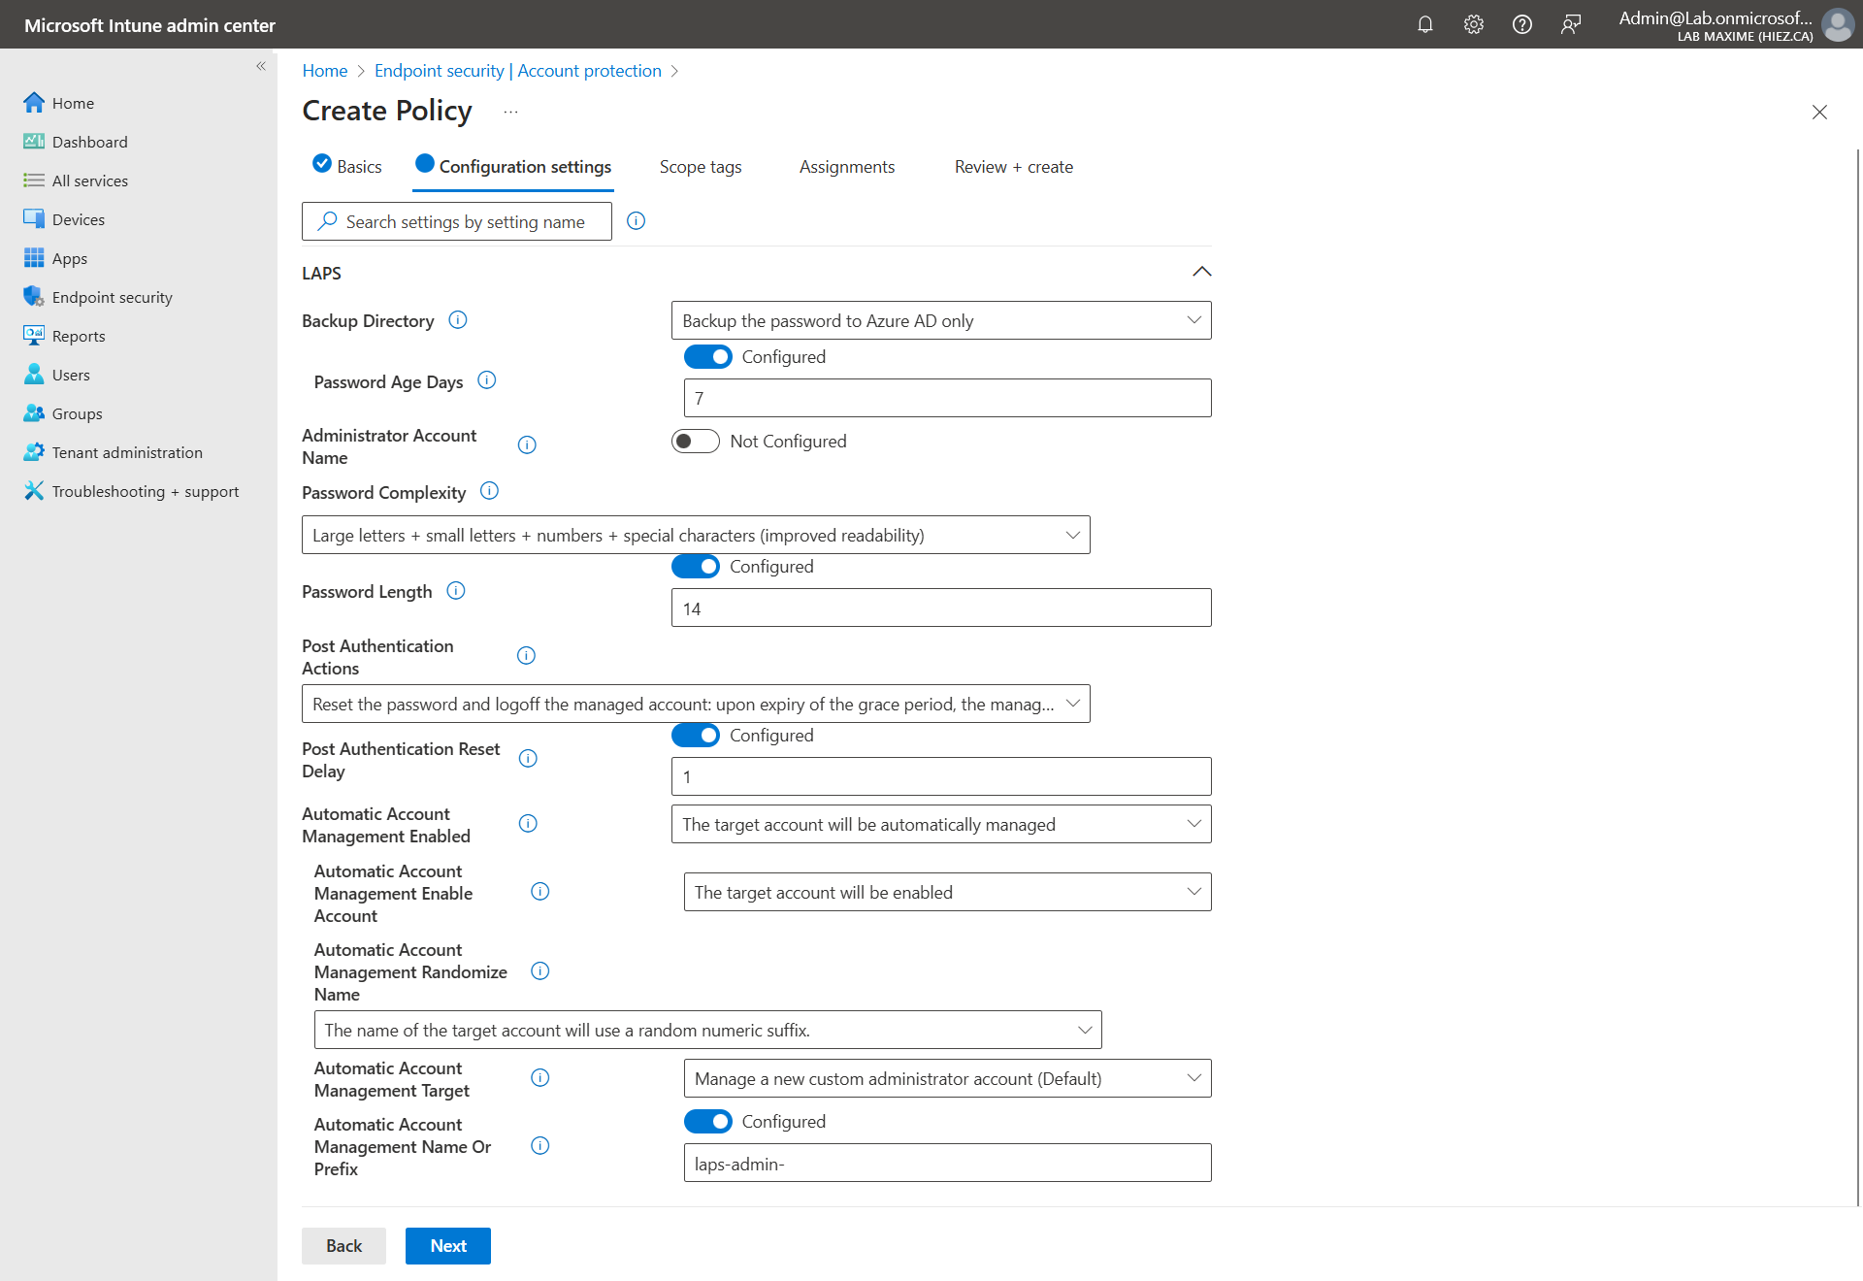Click the Next button
The image size is (1863, 1281).
click(x=447, y=1246)
